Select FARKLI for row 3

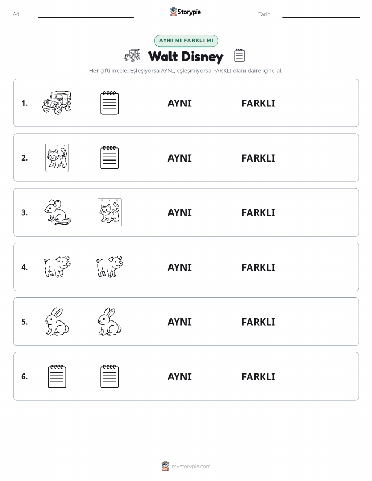[259, 212]
